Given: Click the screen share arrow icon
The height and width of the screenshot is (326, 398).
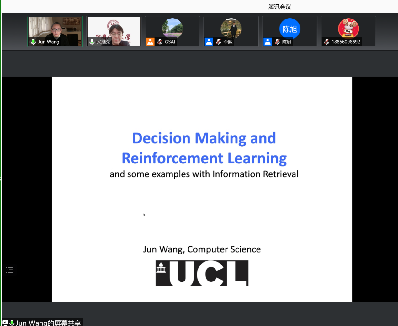Looking at the screenshot, I should pos(5,323).
